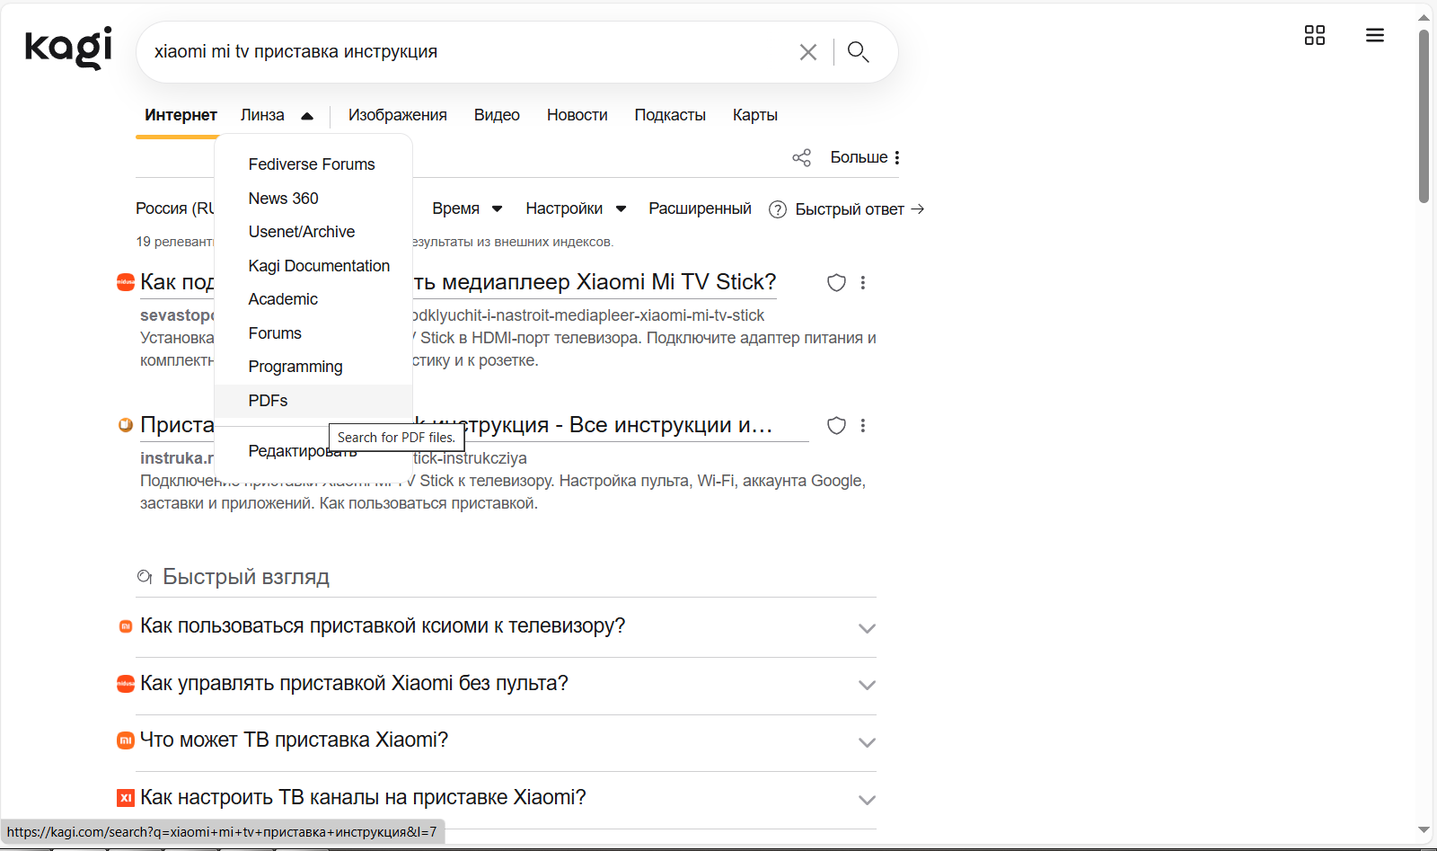Select Academic from the Линза menu
The width and height of the screenshot is (1437, 851).
(x=282, y=298)
